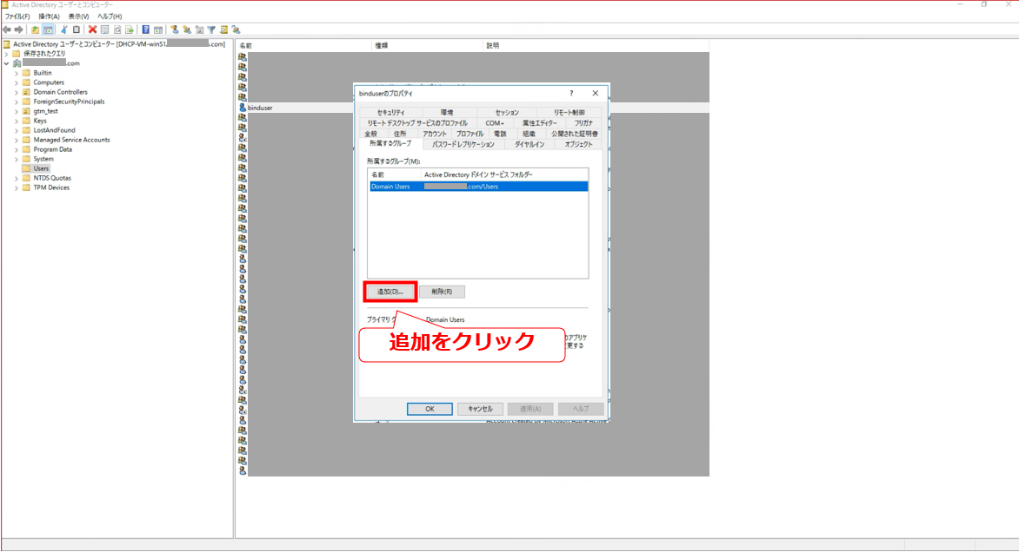Expand the Builtin folder node
The width and height of the screenshot is (1019, 552).
16,73
